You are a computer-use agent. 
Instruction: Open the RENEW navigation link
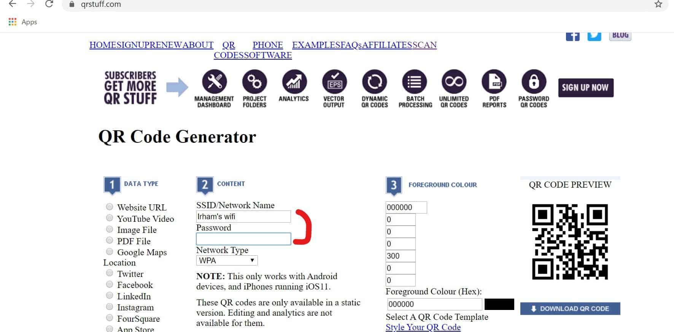point(166,45)
